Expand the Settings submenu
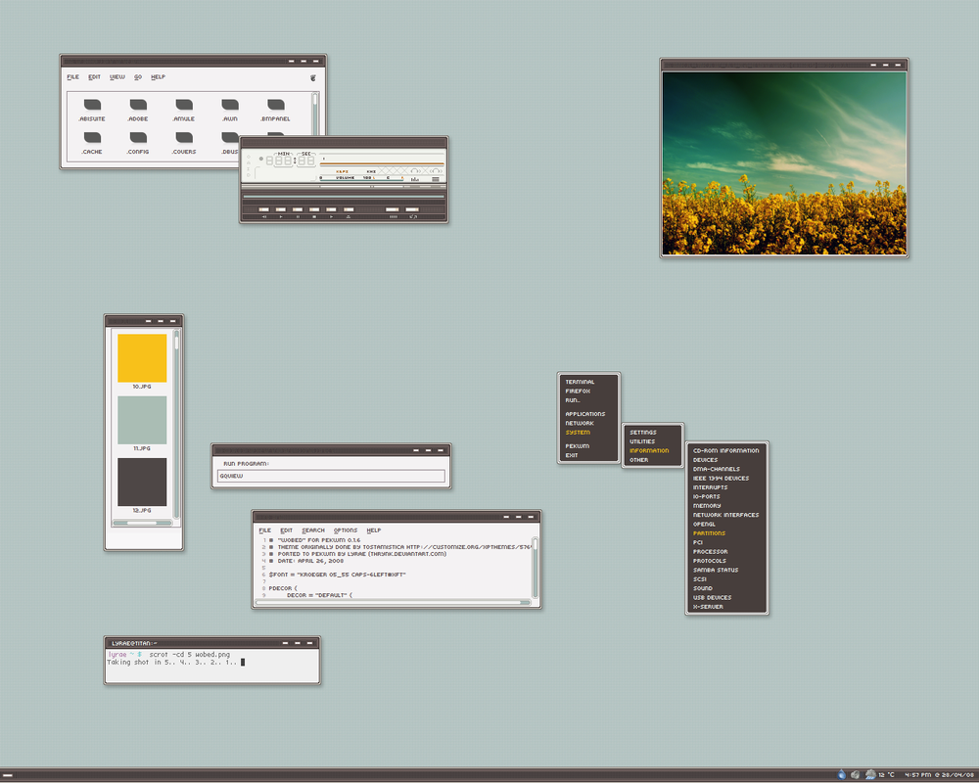979x783 pixels. point(642,432)
